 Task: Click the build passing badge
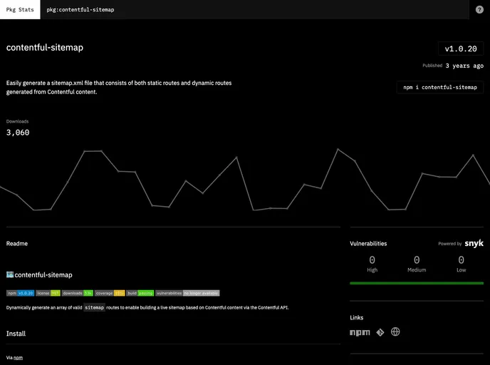140,293
